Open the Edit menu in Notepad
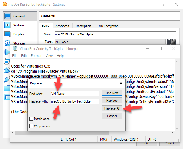The height and width of the screenshot is (149, 183). [x=24, y=56]
